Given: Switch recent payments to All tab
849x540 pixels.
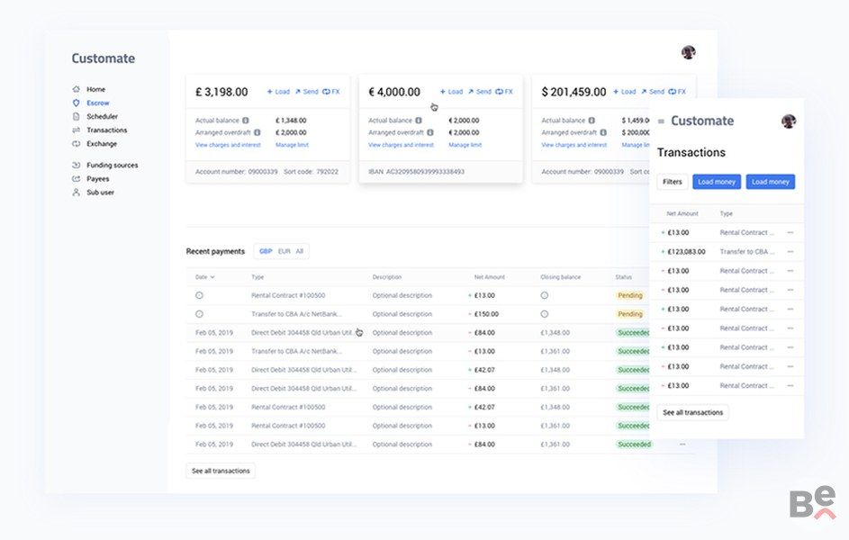Looking at the screenshot, I should tap(300, 252).
